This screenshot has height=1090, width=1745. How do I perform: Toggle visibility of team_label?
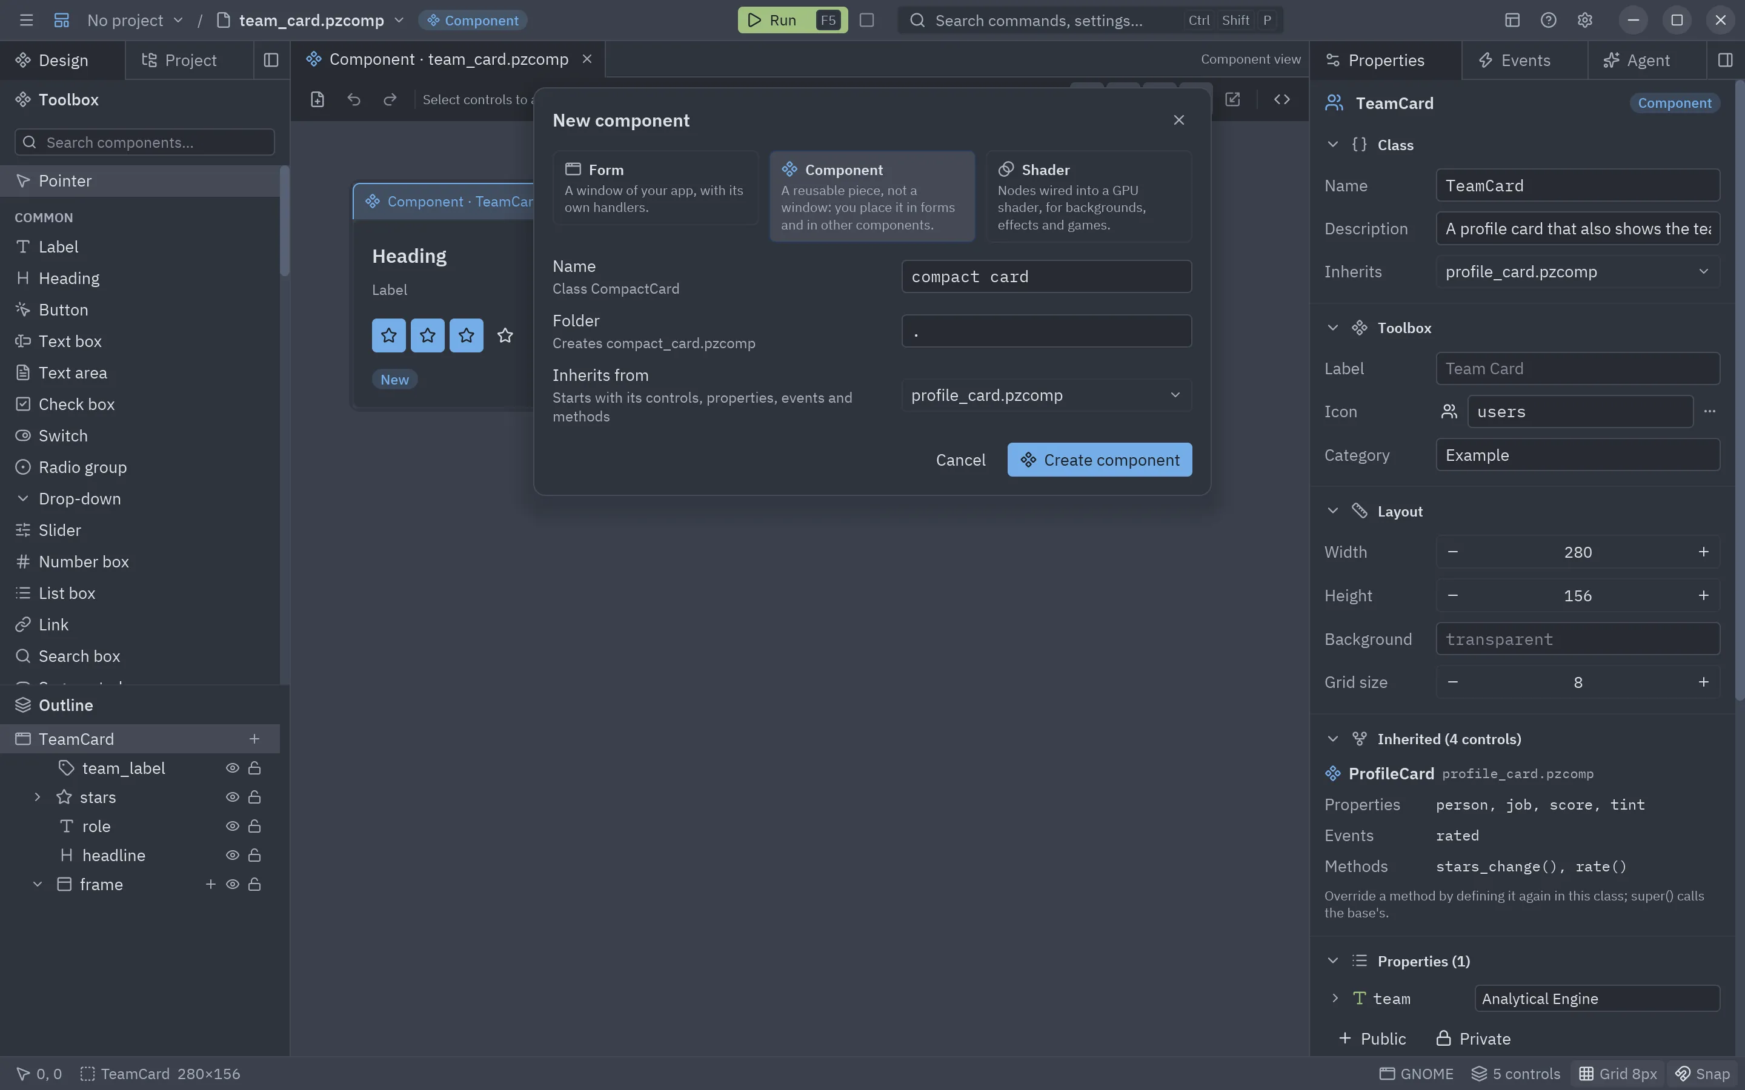pos(232,768)
